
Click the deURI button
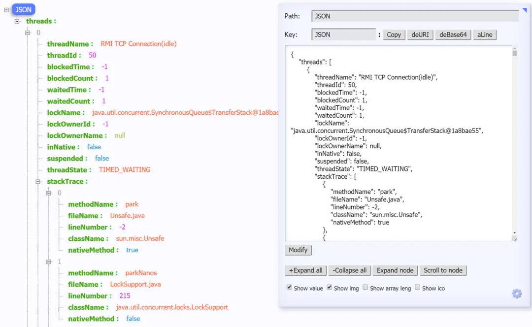(x=420, y=34)
